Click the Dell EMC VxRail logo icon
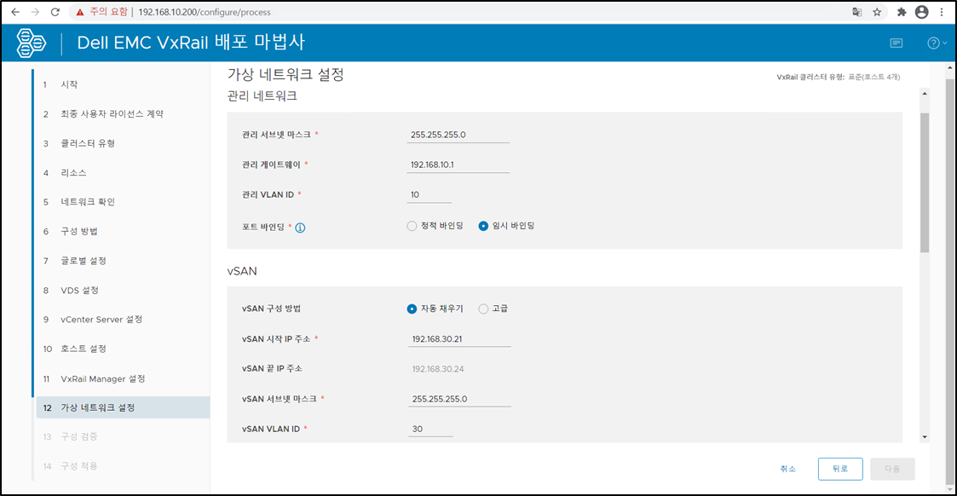The height and width of the screenshot is (496, 957). tap(31, 43)
